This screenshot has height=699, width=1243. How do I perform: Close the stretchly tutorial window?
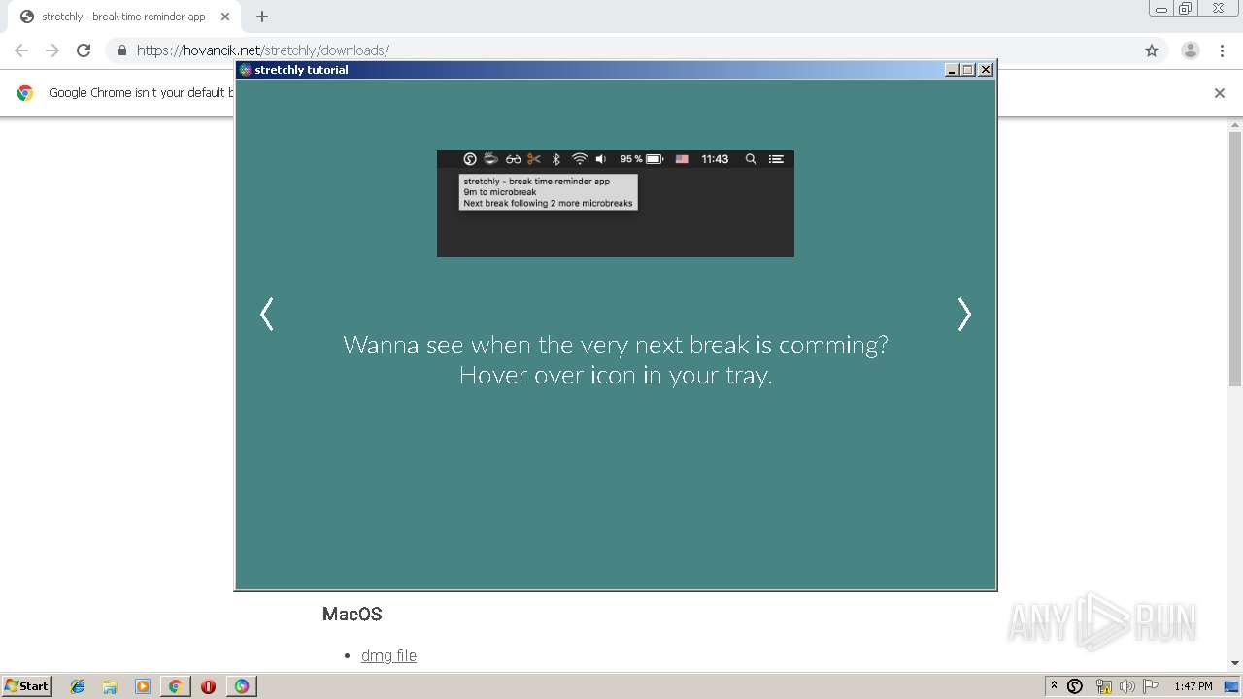click(986, 70)
